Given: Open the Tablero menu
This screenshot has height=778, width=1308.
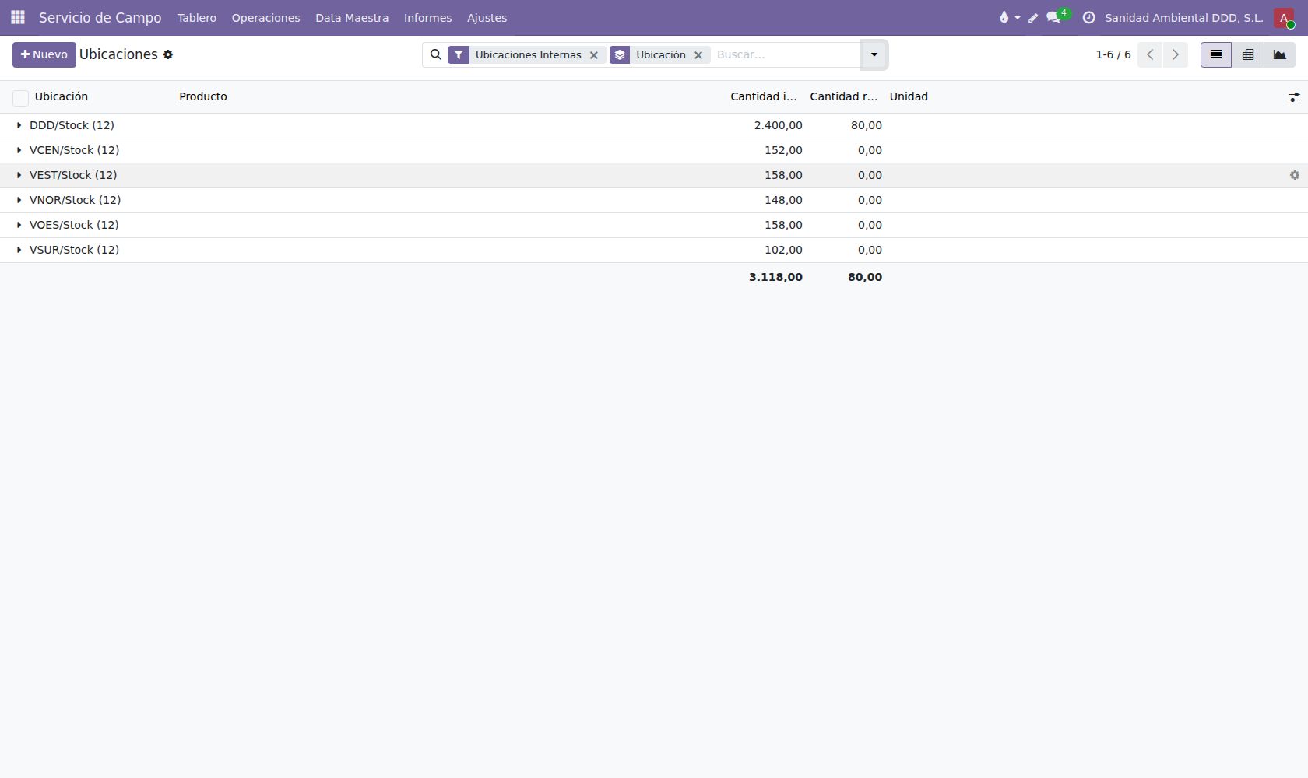Looking at the screenshot, I should point(197,18).
